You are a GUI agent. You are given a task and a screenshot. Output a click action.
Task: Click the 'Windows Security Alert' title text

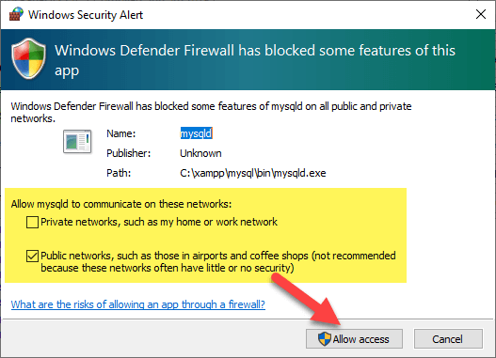coord(86,15)
